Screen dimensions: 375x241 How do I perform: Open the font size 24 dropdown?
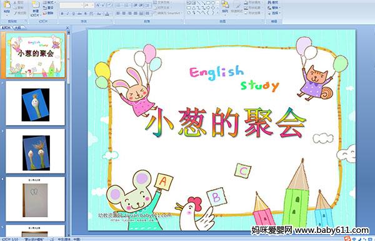tap(89, 5)
